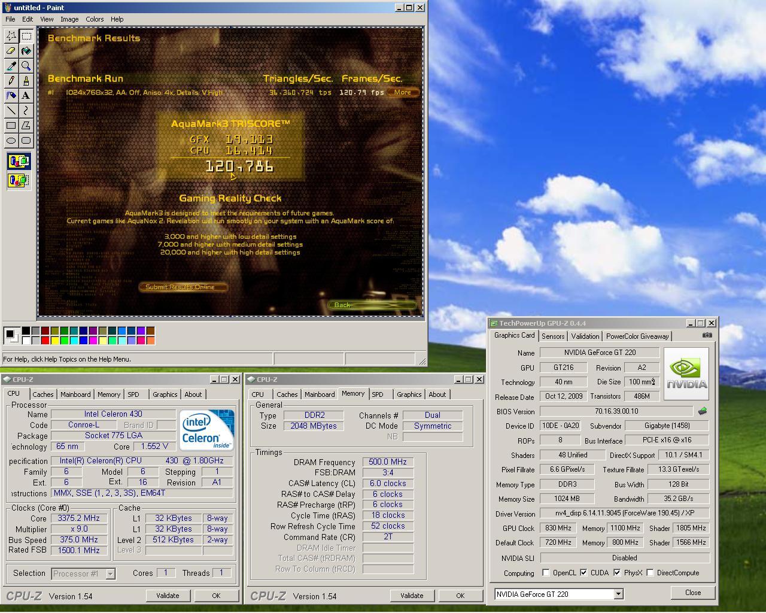Viewport: 766px width, 613px height.
Task: Click Validate in the right CPU-Z window
Action: (412, 596)
